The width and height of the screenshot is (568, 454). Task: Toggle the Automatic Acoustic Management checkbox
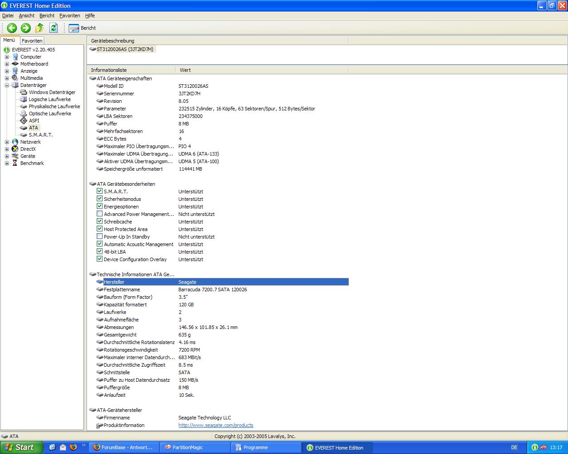99,244
